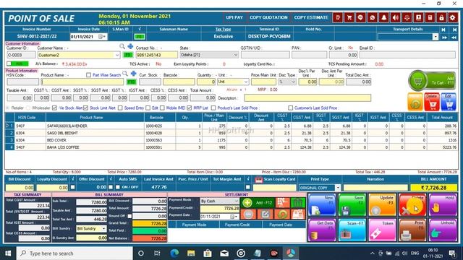The height and width of the screenshot is (260, 463).
Task: Open the shopping cart icon in top toolbar
Action: pyautogui.click(x=349, y=17)
